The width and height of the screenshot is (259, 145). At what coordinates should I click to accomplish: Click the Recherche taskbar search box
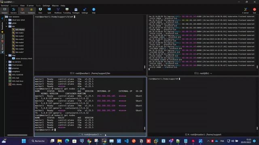[x=38, y=141]
